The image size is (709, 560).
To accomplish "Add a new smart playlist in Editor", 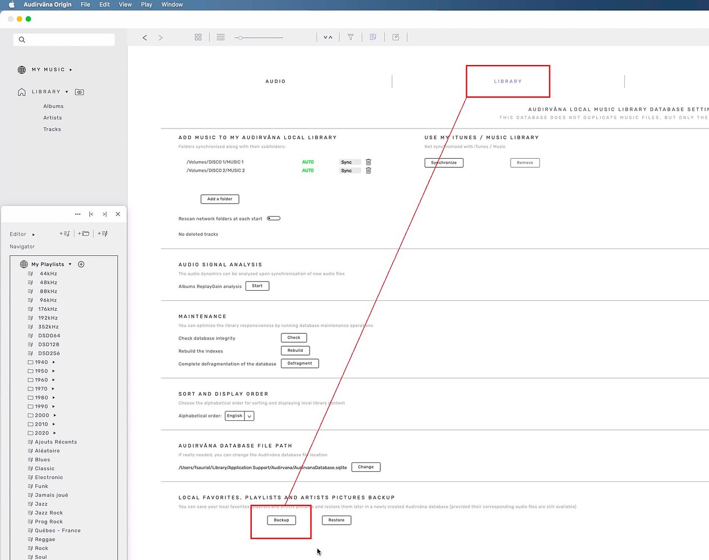I will point(103,233).
